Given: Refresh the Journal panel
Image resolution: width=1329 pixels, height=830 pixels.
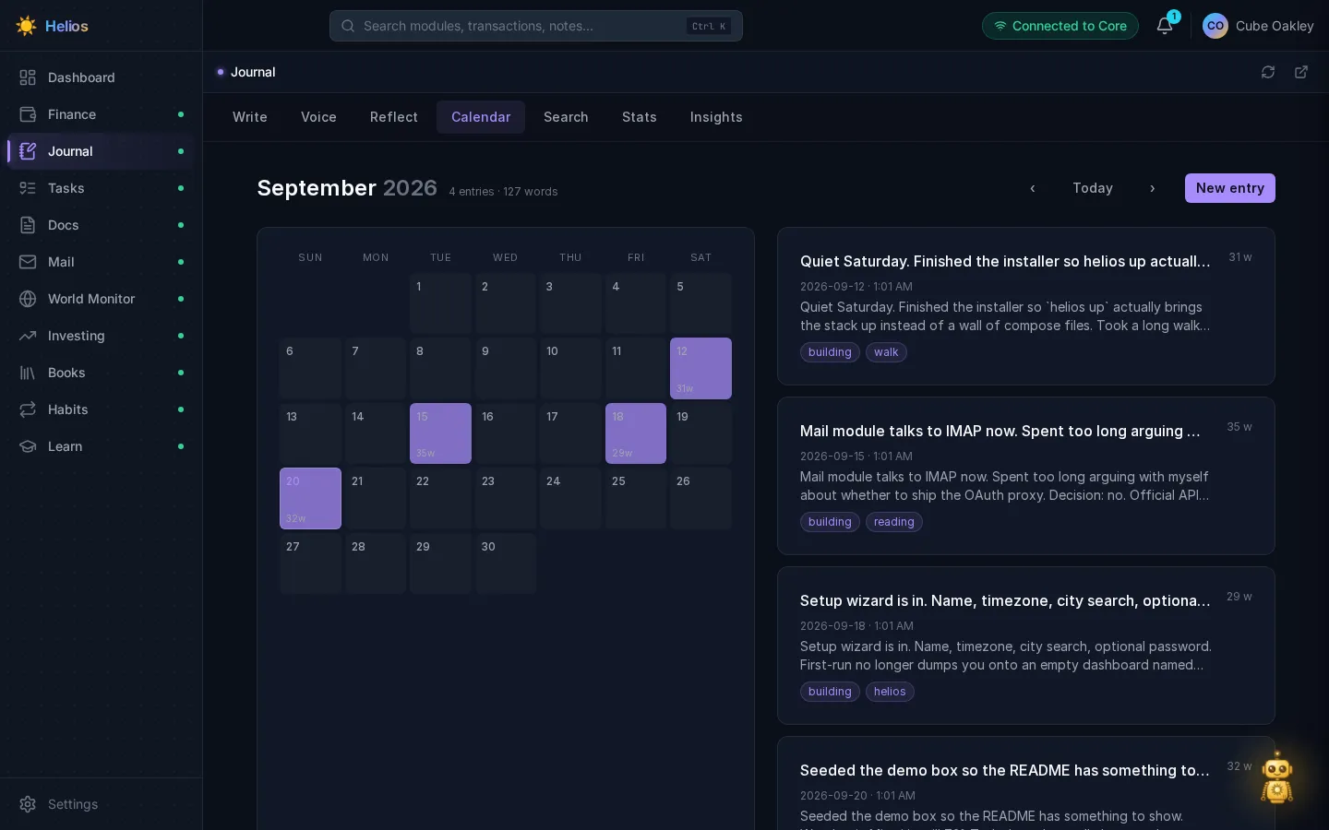Looking at the screenshot, I should [1268, 72].
